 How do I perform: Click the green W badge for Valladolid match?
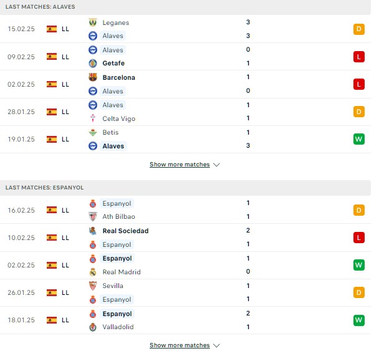click(x=359, y=320)
